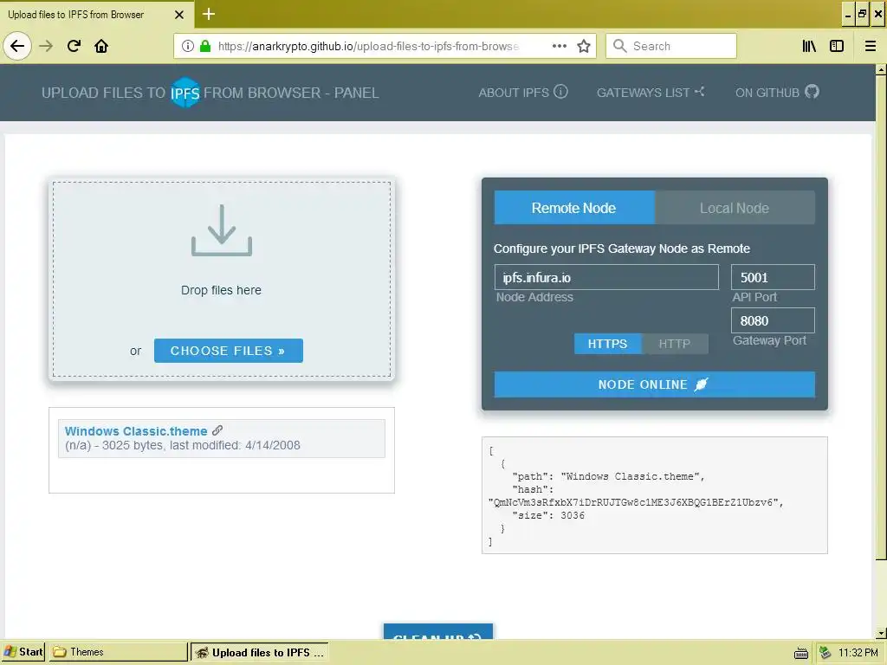Open the GATEWAYS LIST link
Screen dimensions: 887x665
[x=651, y=92]
